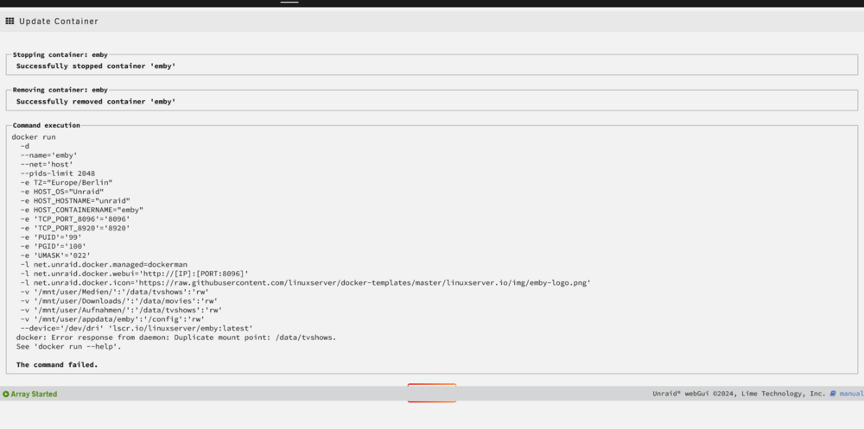Click the /mnt/user/Medien/ volume line
The width and height of the screenshot is (864, 429).
(115, 292)
